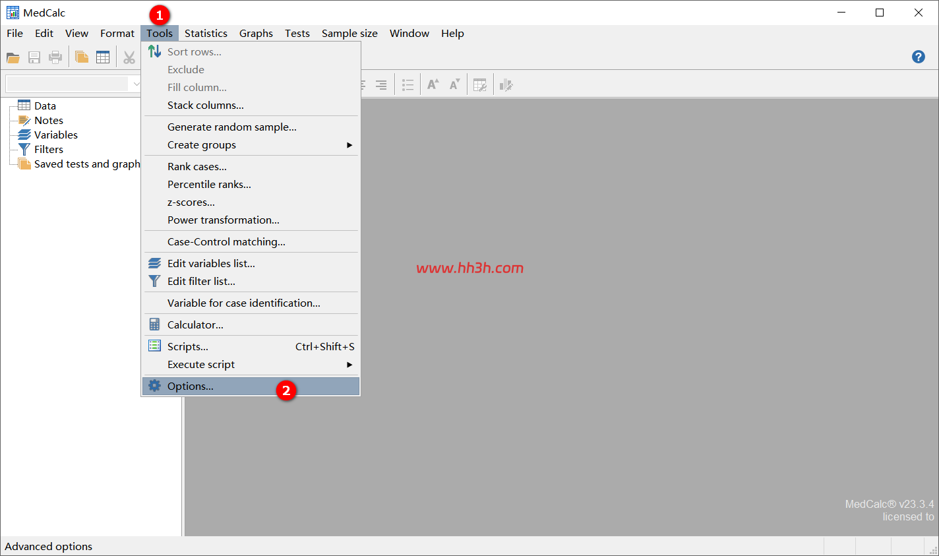Select Power transformation... entry
The image size is (939, 556).
(x=251, y=220)
